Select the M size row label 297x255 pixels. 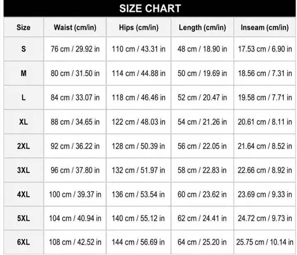(24, 73)
